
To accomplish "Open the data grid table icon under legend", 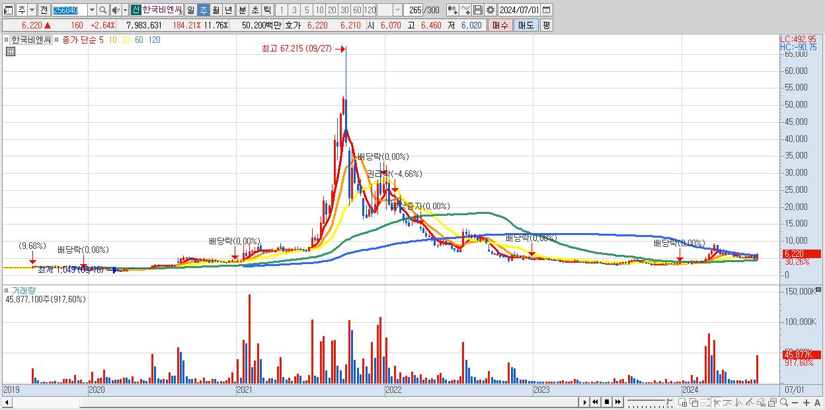I will [10, 51].
